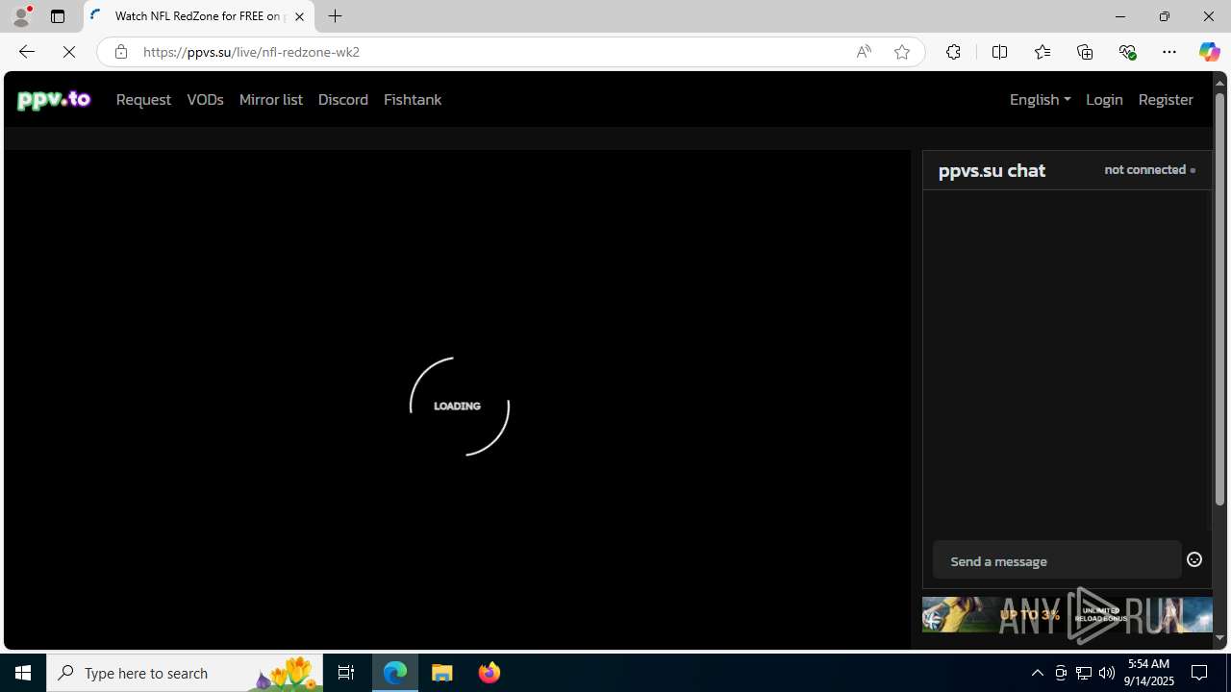Select the ppvs.su address bar URL
The width and height of the screenshot is (1231, 692).
(x=251, y=52)
